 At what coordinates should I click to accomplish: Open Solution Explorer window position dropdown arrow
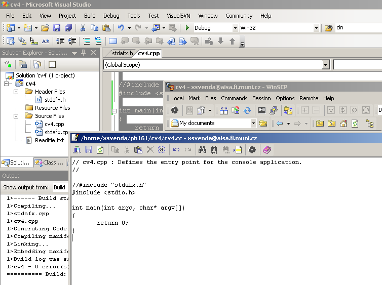[x=74, y=53]
